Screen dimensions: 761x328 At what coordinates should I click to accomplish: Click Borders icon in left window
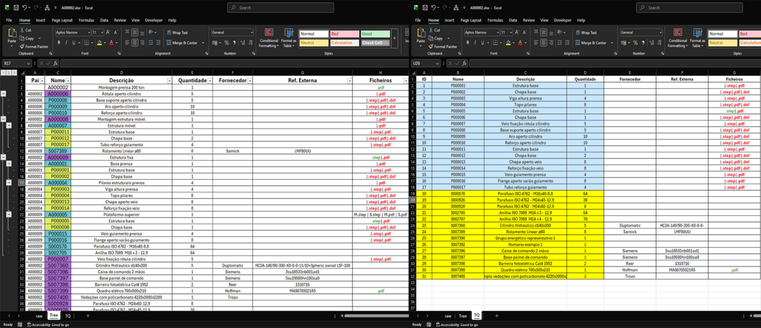coord(86,42)
